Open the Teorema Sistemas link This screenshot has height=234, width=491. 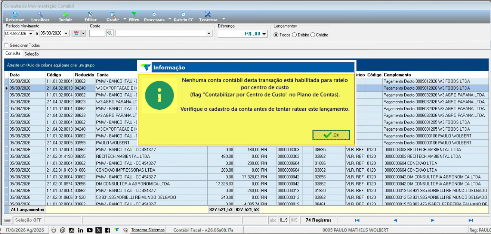tap(148, 230)
